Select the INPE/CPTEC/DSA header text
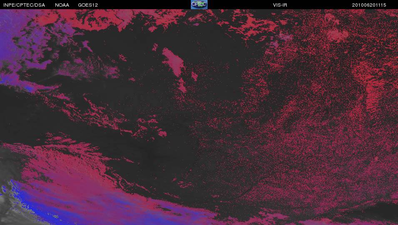Image resolution: width=398 pixels, height=225 pixels. point(24,5)
